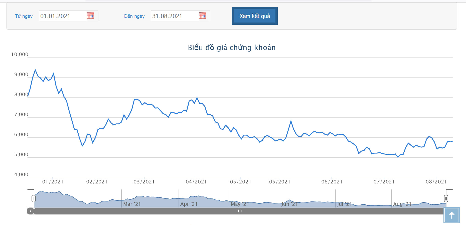Click the Từ ngày label

(x=24, y=16)
